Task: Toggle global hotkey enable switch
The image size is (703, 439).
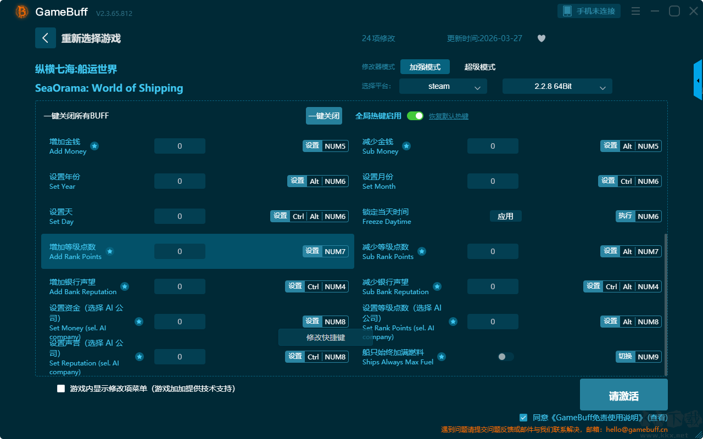Action: click(x=415, y=116)
